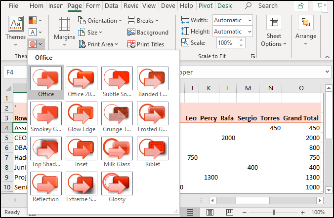
Task: Decrease the Scale value with the down arrow
Action: [x=241, y=45]
